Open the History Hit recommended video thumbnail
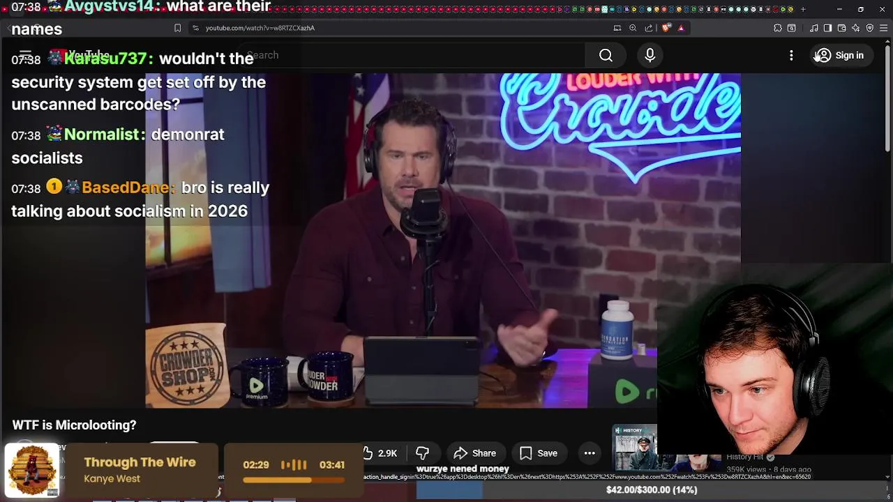 [635, 448]
